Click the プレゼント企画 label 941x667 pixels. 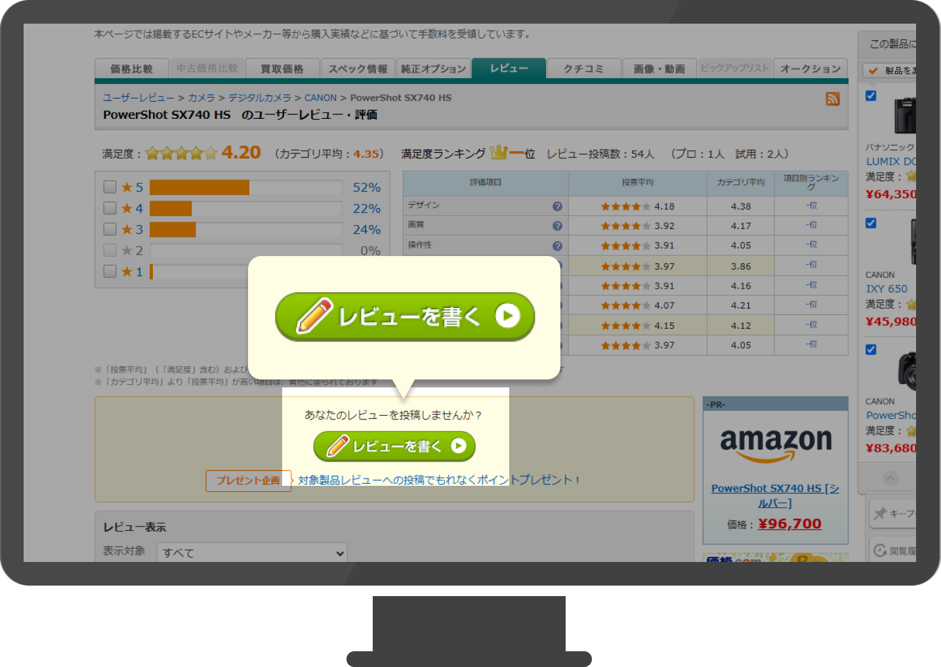coord(248,481)
